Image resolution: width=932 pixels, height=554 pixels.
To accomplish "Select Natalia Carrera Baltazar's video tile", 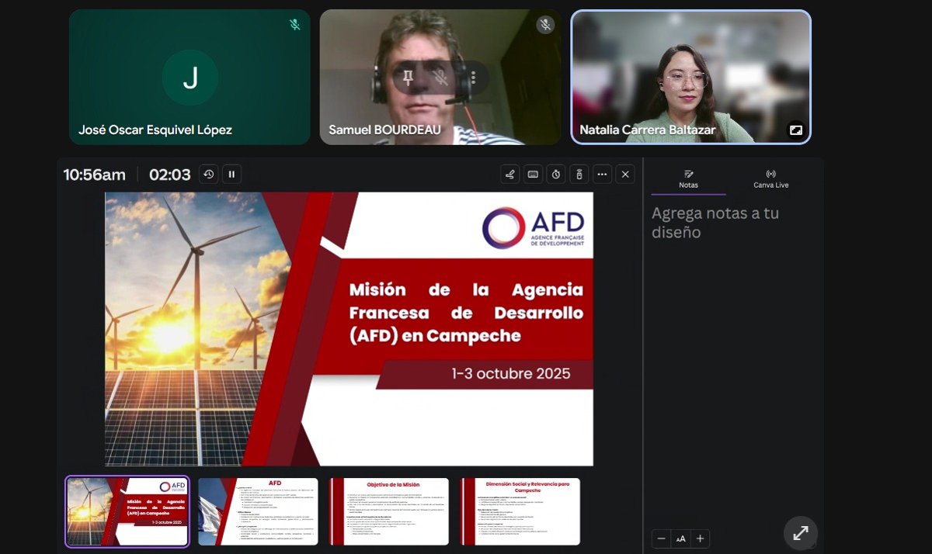I will [691, 77].
